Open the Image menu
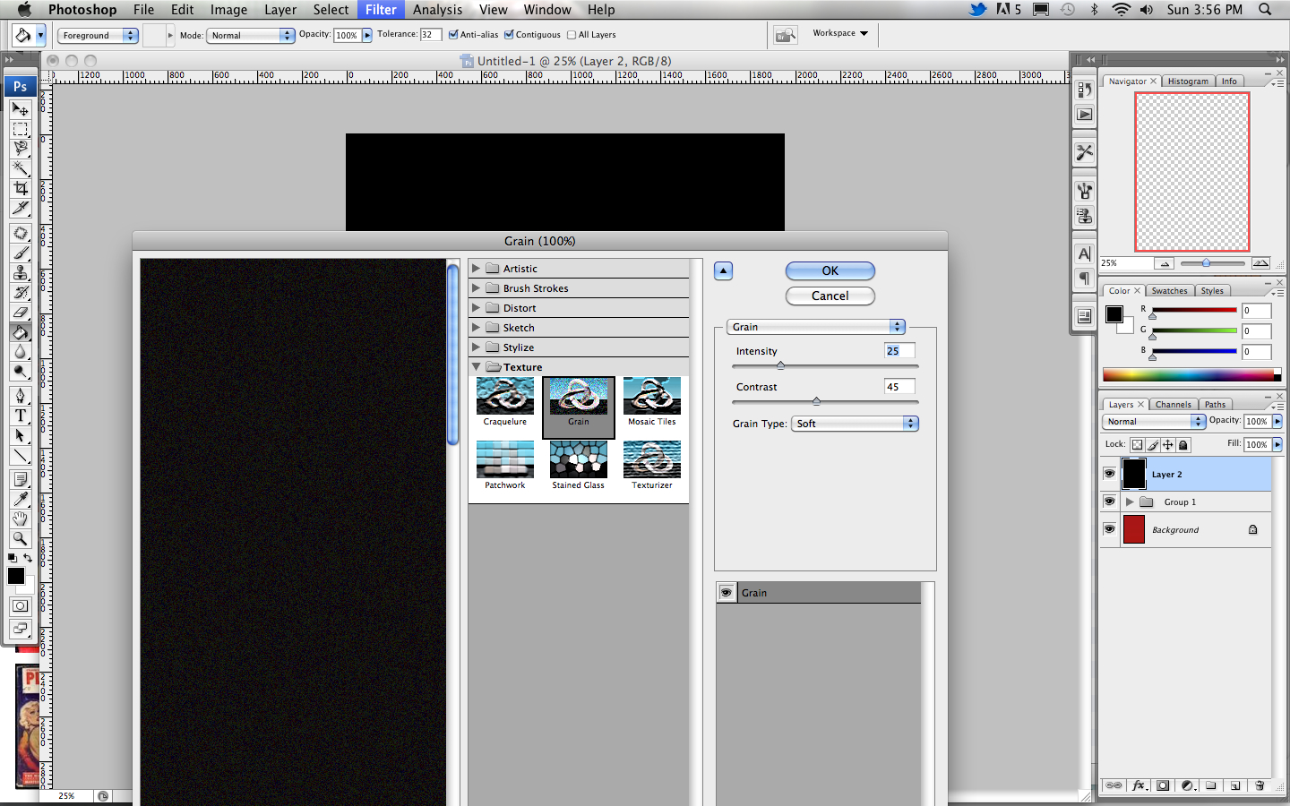This screenshot has height=806, width=1290. [x=228, y=10]
